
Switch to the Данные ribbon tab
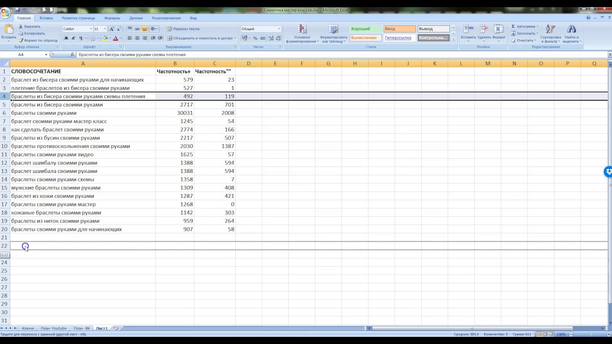click(x=136, y=18)
